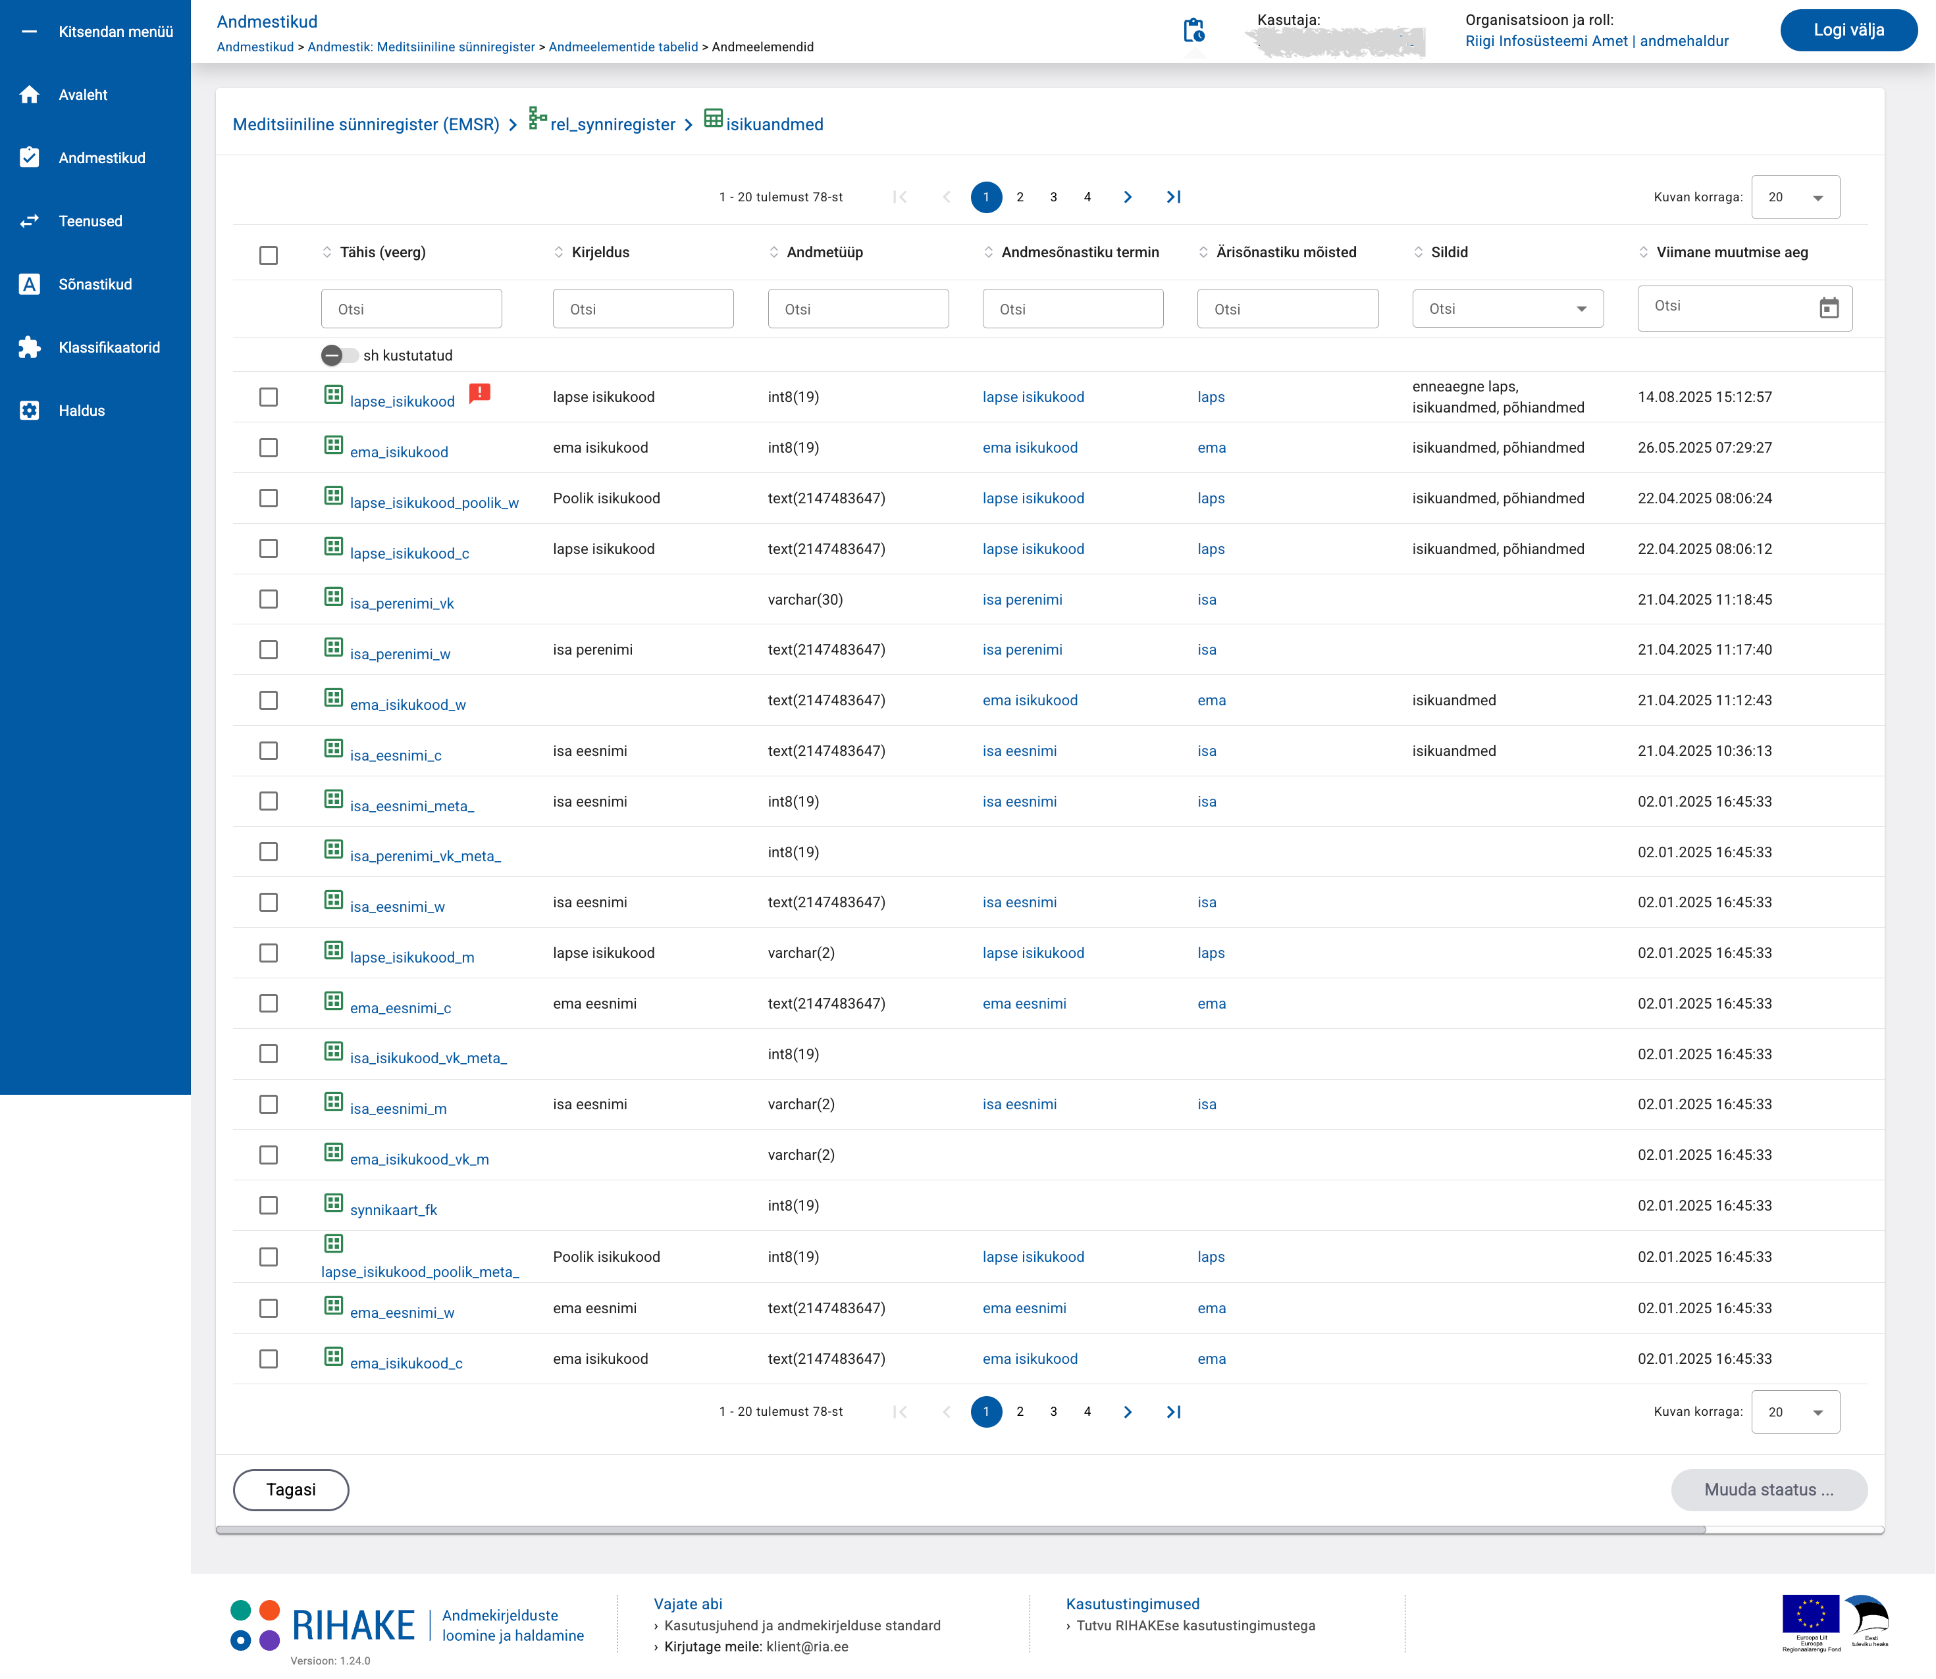Go to the last page of the top pagination

click(x=1173, y=197)
